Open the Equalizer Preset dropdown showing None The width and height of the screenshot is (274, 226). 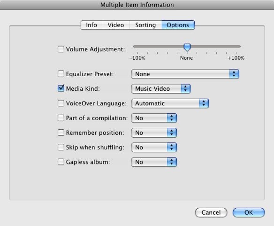pos(185,74)
